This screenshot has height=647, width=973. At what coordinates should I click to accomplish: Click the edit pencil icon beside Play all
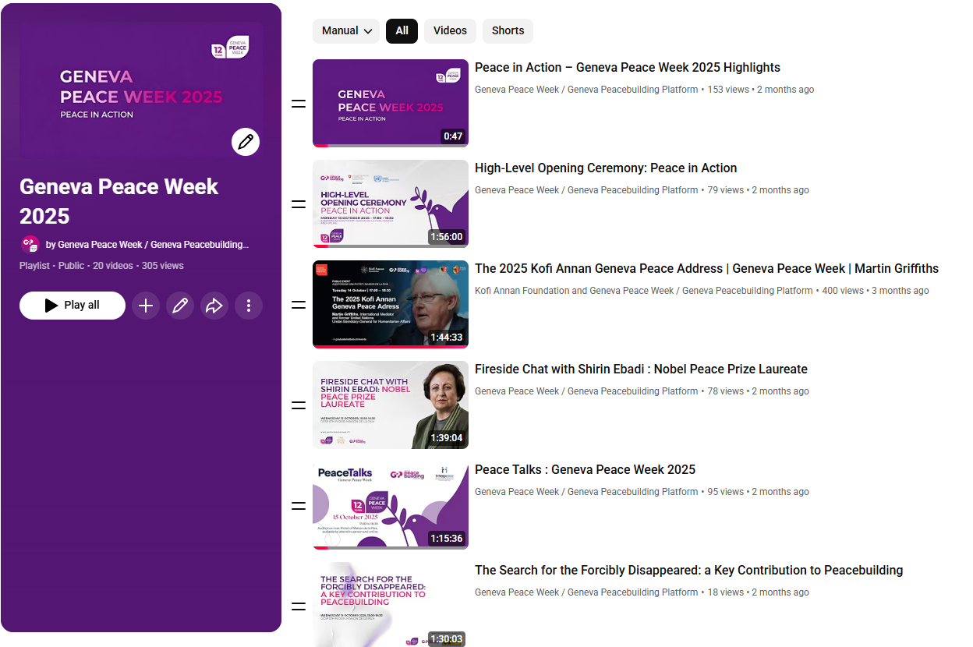180,306
